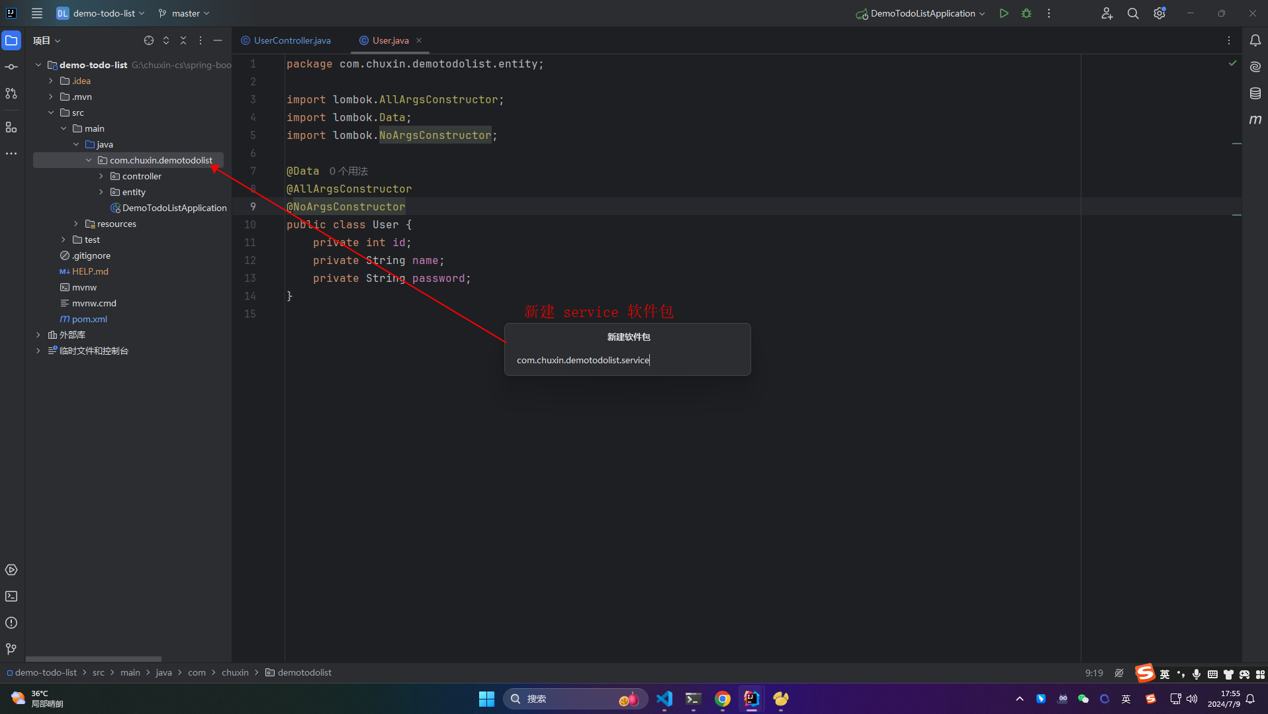Select opened file in project tree
This screenshot has width=1268, height=714.
pyautogui.click(x=149, y=40)
